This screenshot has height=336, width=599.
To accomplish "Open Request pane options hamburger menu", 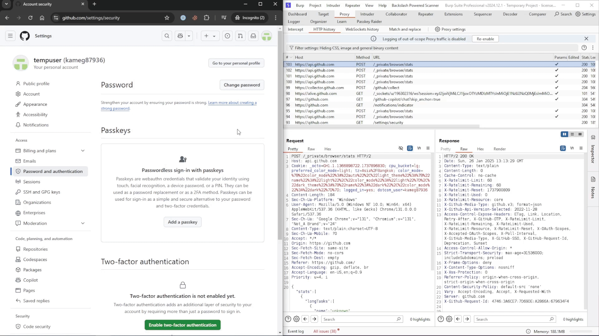I will [x=428, y=148].
